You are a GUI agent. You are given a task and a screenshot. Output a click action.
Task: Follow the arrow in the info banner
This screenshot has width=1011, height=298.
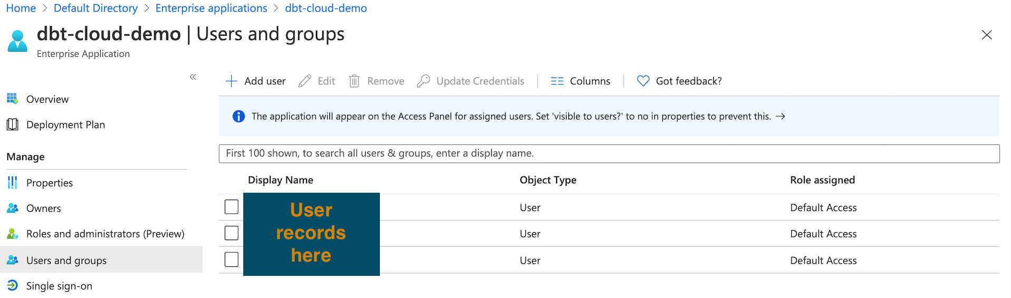(x=780, y=116)
